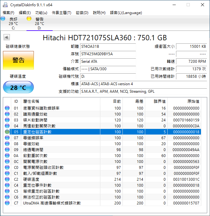
Task: Click the ID column header
Action: point(16,101)
